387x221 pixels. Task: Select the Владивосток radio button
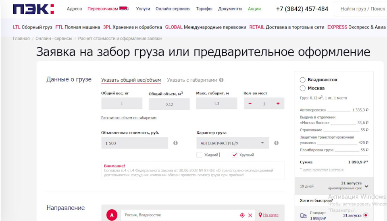click(303, 80)
